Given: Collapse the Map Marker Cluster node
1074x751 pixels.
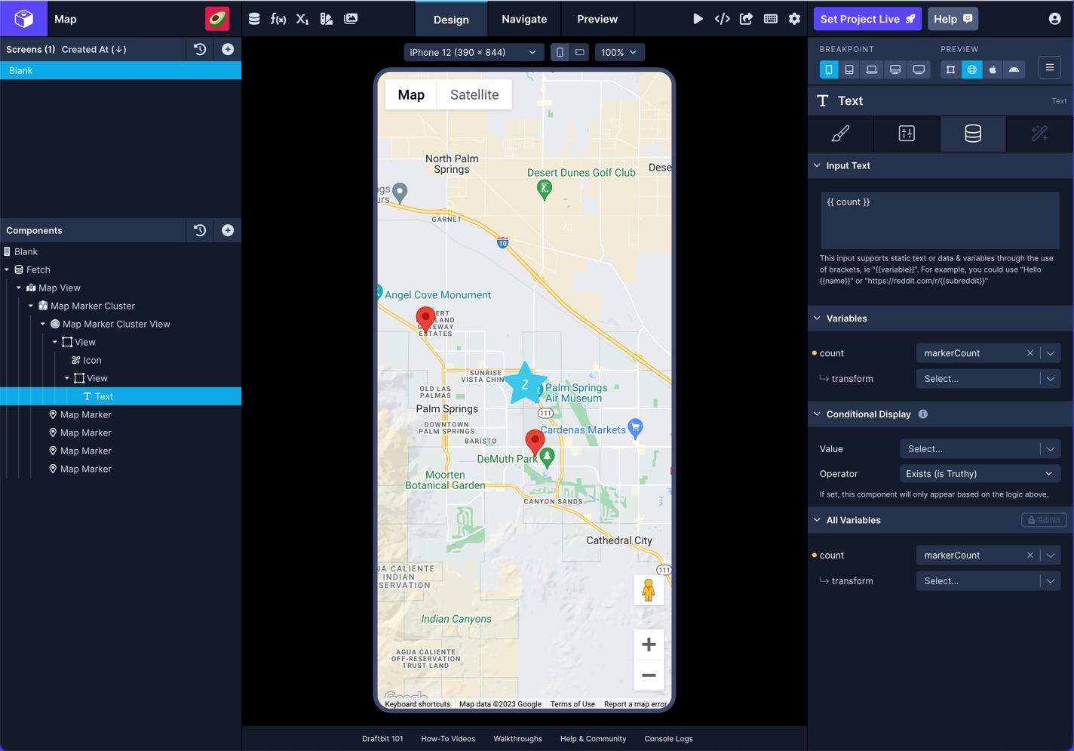Looking at the screenshot, I should 31,306.
